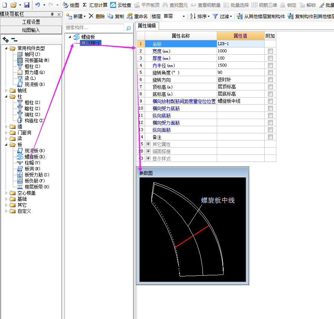Click the 搜索构件 search field
Image resolution: width=334 pixels, height=319 pixels.
tap(94, 28)
